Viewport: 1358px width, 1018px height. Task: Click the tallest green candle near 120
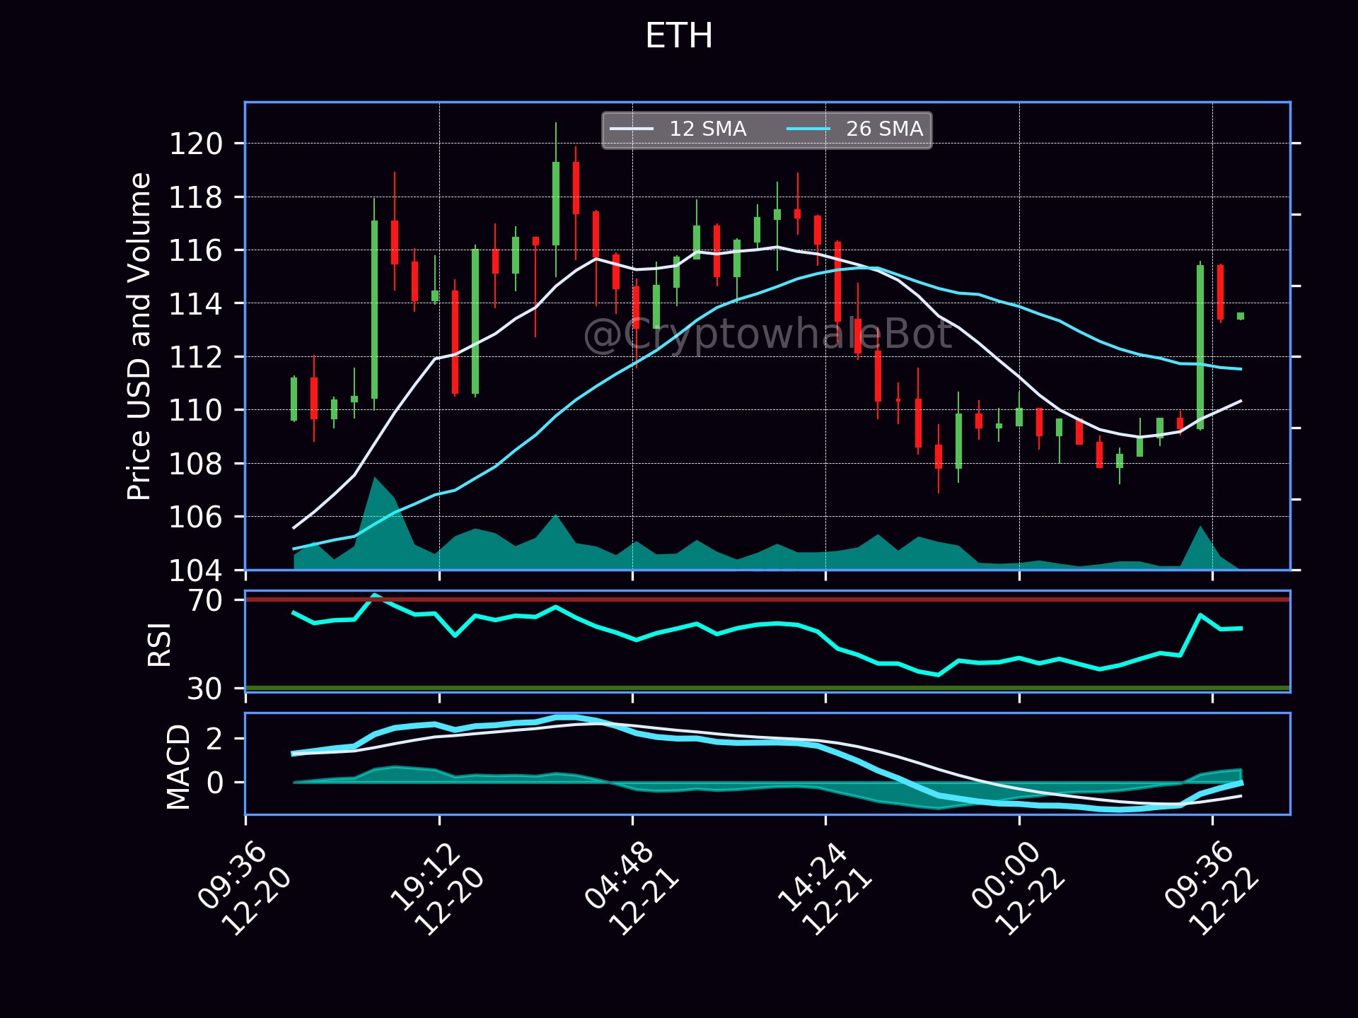(x=556, y=204)
